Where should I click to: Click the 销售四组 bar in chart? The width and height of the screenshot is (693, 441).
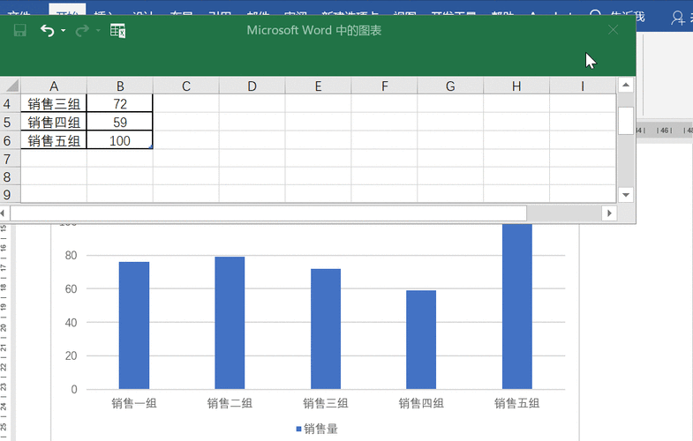pyautogui.click(x=421, y=340)
